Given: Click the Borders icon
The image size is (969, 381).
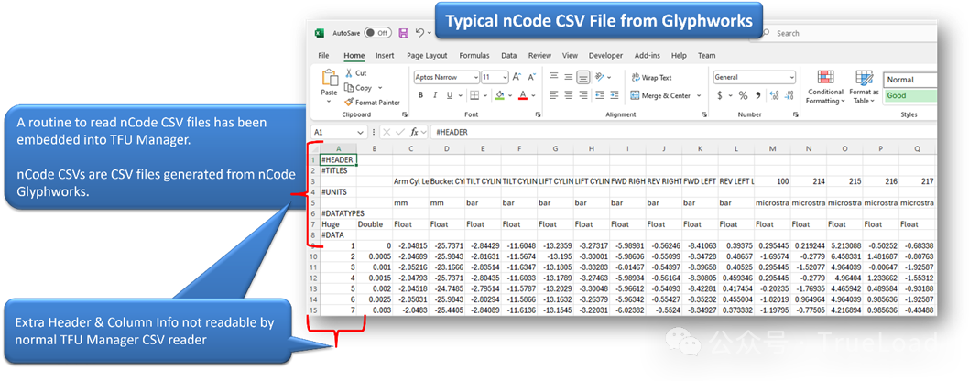Looking at the screenshot, I should (x=474, y=95).
